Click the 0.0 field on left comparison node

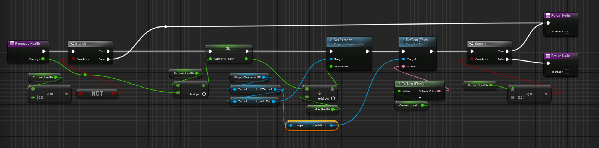tap(41, 98)
